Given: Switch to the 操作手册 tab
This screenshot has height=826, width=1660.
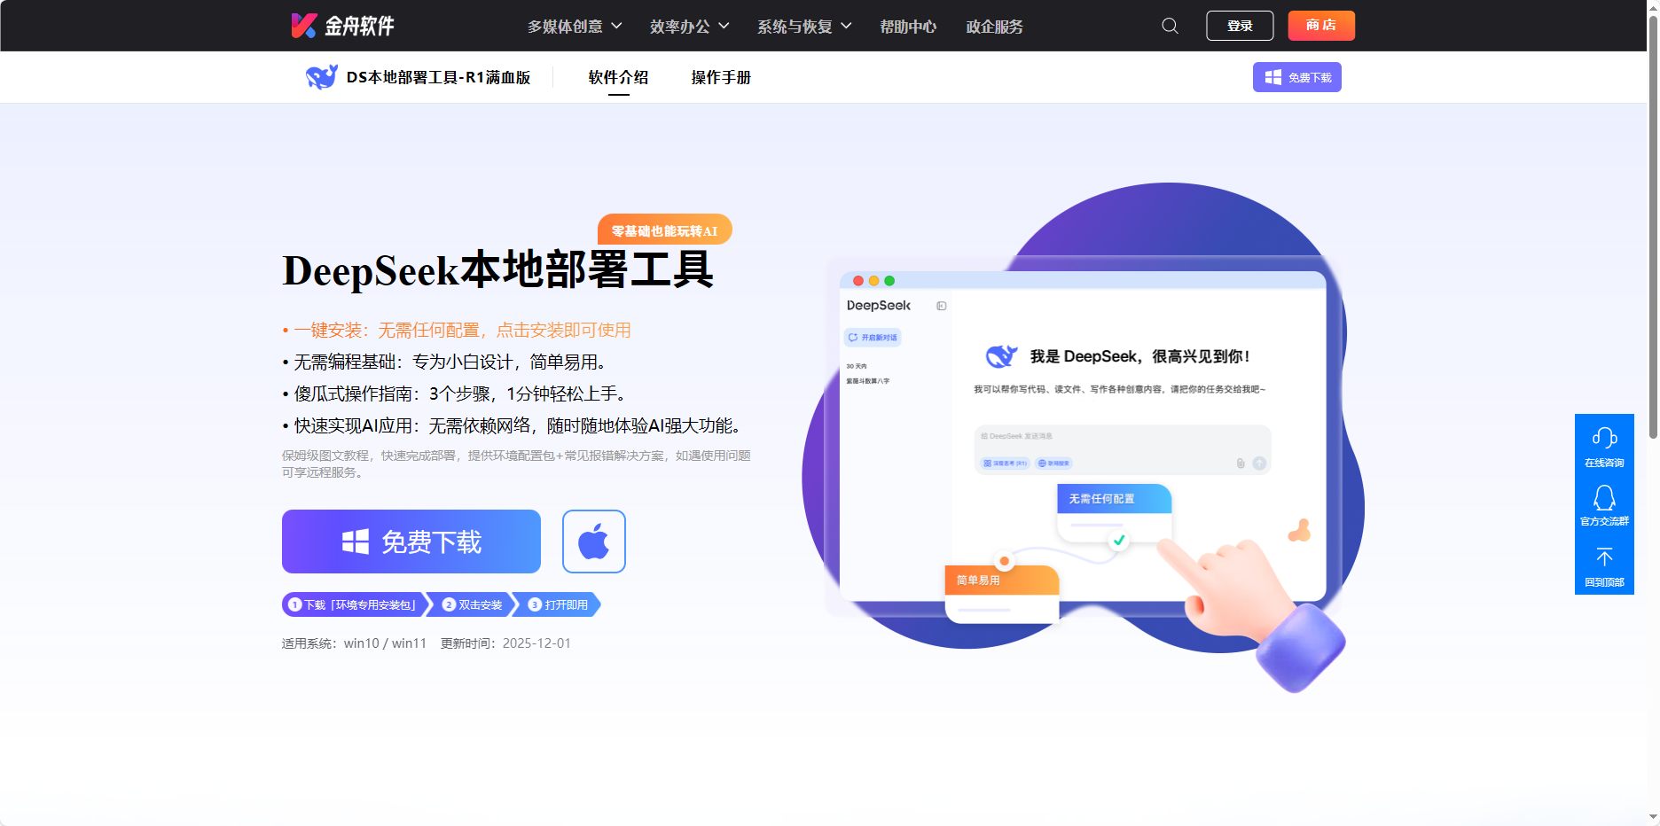Looking at the screenshot, I should click(719, 77).
